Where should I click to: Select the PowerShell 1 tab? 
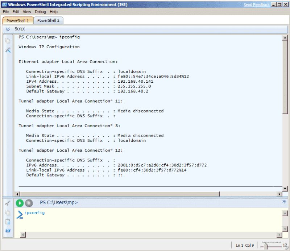(x=17, y=21)
